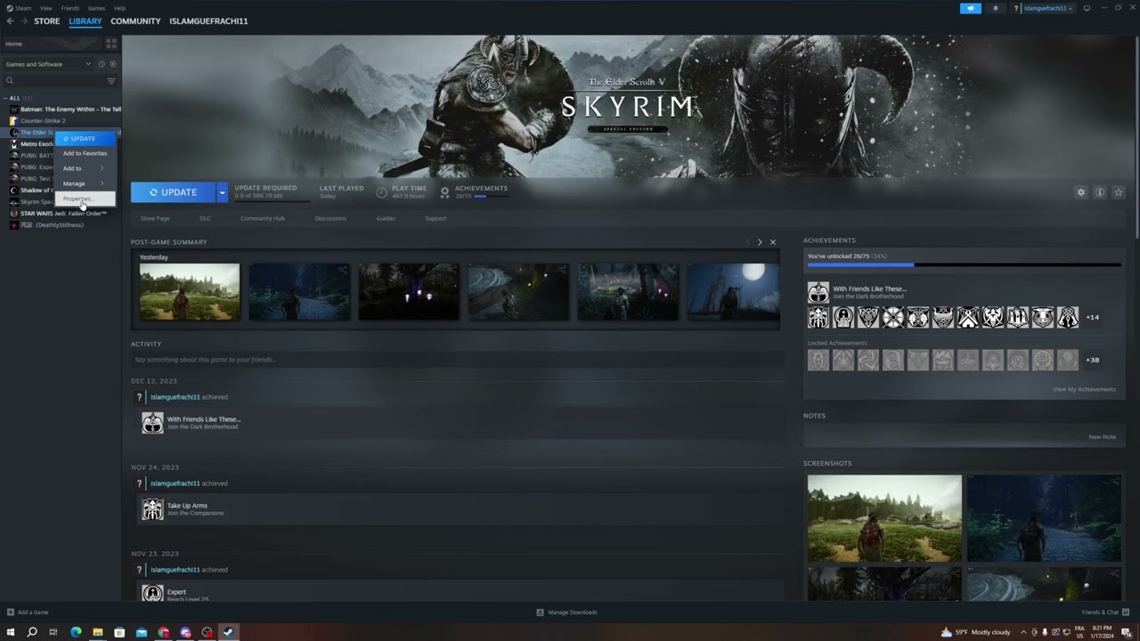Open View My Achievements link
1140x641 pixels.
[x=1084, y=389]
